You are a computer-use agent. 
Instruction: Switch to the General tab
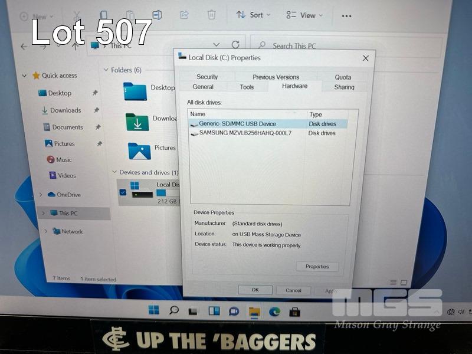coord(203,87)
